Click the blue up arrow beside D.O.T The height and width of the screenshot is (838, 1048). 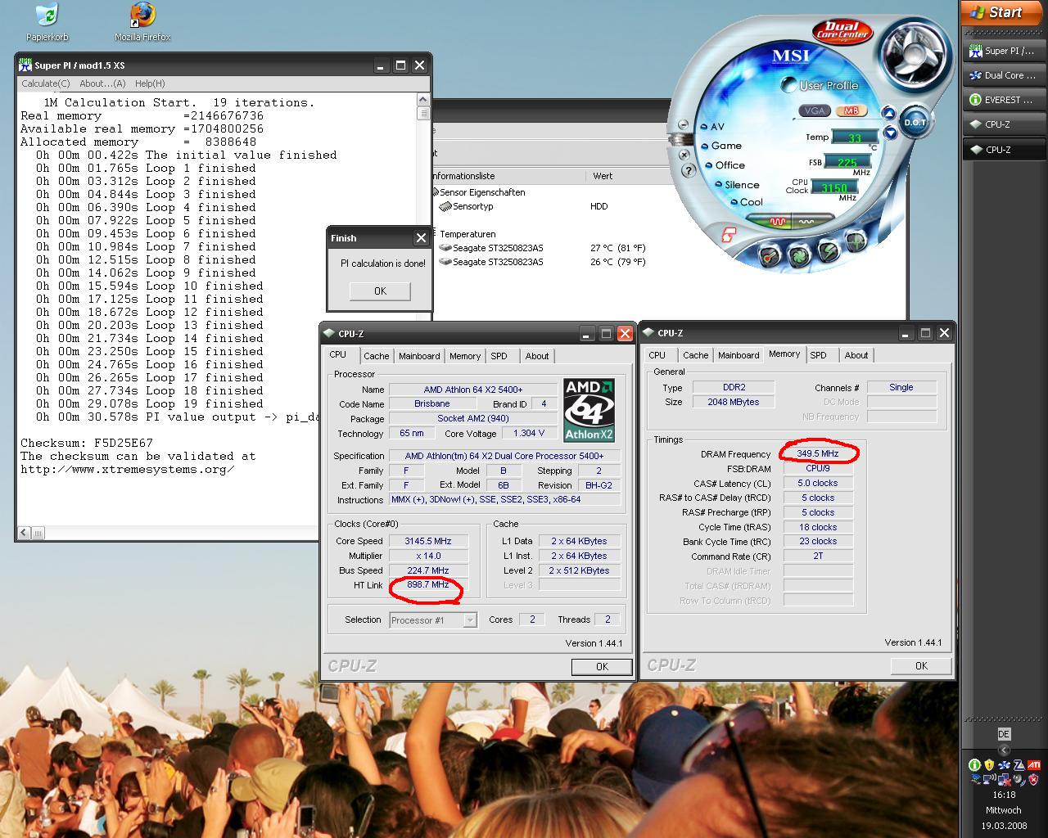[x=888, y=112]
